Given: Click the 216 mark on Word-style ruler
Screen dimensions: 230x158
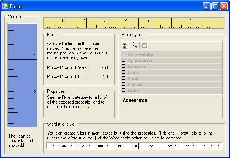Looking at the screenshot, I should (x=154, y=146).
